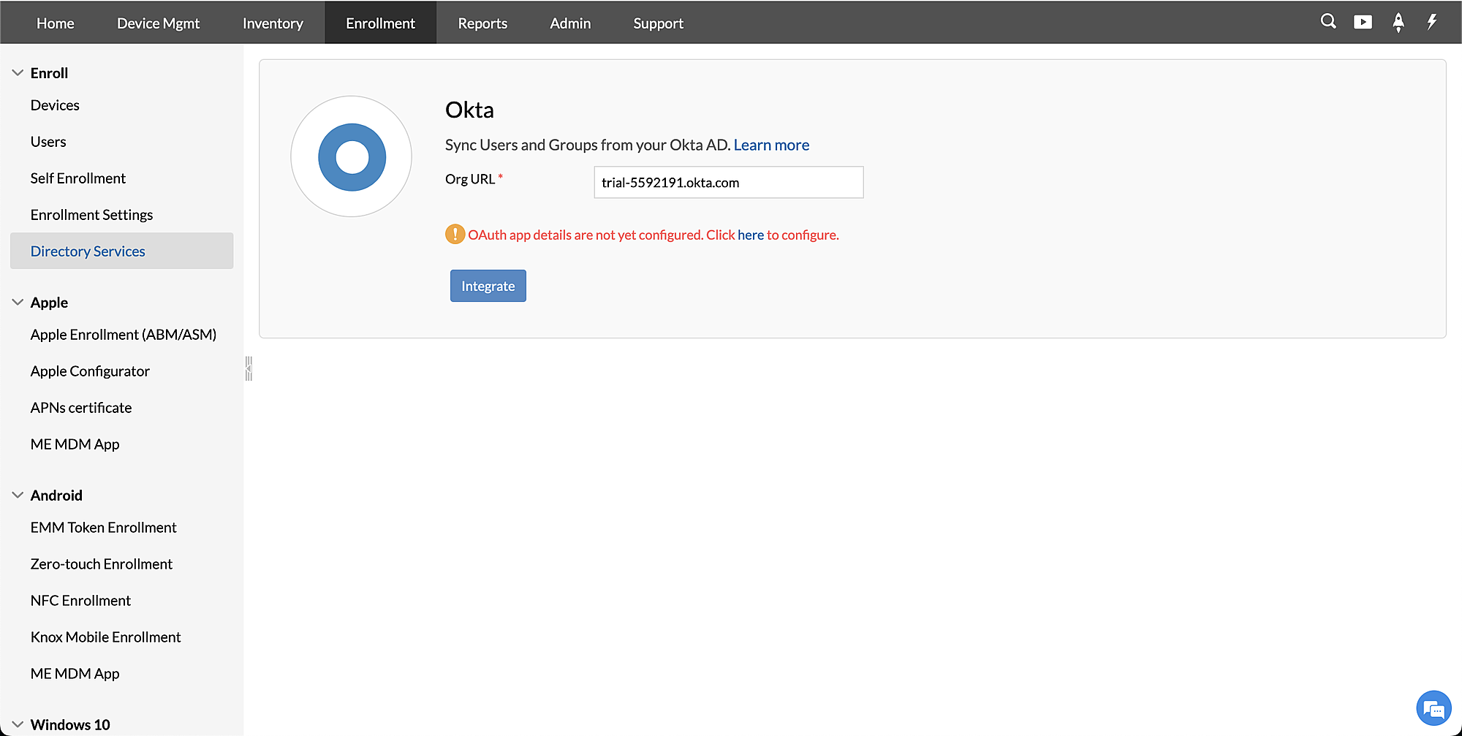Collapse the sidebar using the splitter handle
The width and height of the screenshot is (1462, 736).
point(249,368)
